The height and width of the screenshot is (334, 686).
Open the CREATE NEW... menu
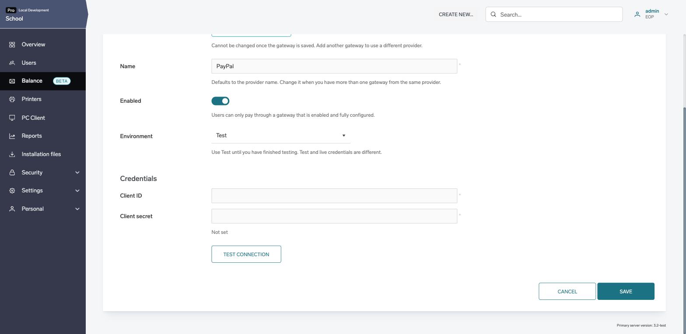pyautogui.click(x=456, y=14)
